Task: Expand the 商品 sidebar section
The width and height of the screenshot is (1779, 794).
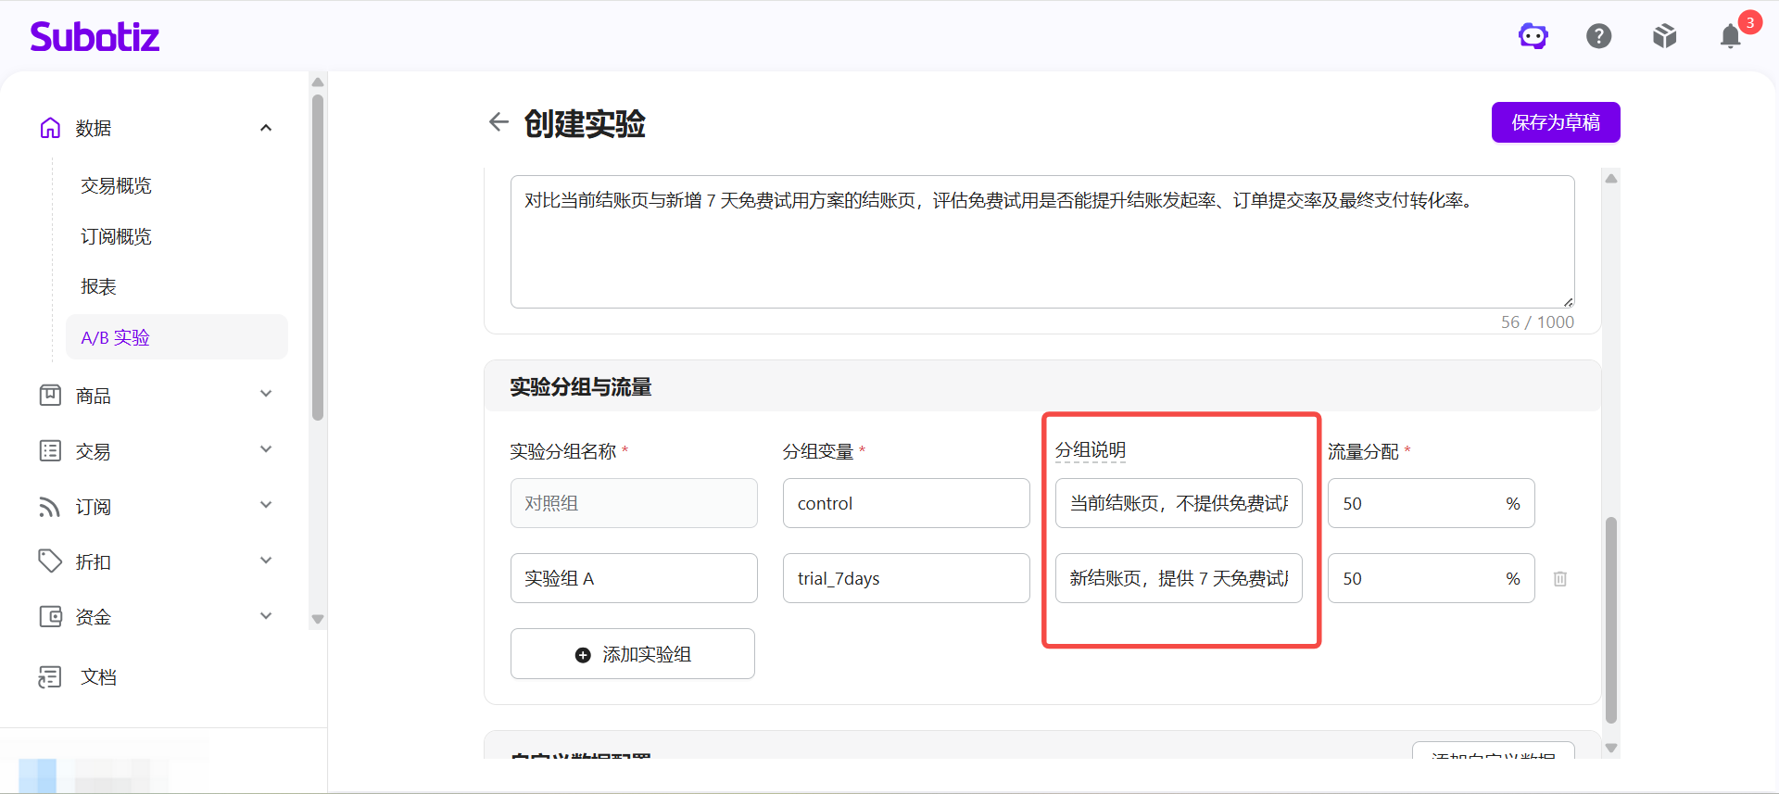Action: click(x=266, y=395)
